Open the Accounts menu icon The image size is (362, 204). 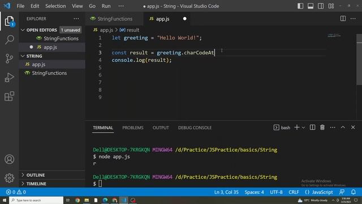9,159
